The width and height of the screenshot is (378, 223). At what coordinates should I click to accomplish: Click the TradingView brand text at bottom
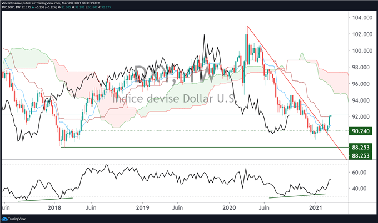[17, 219]
